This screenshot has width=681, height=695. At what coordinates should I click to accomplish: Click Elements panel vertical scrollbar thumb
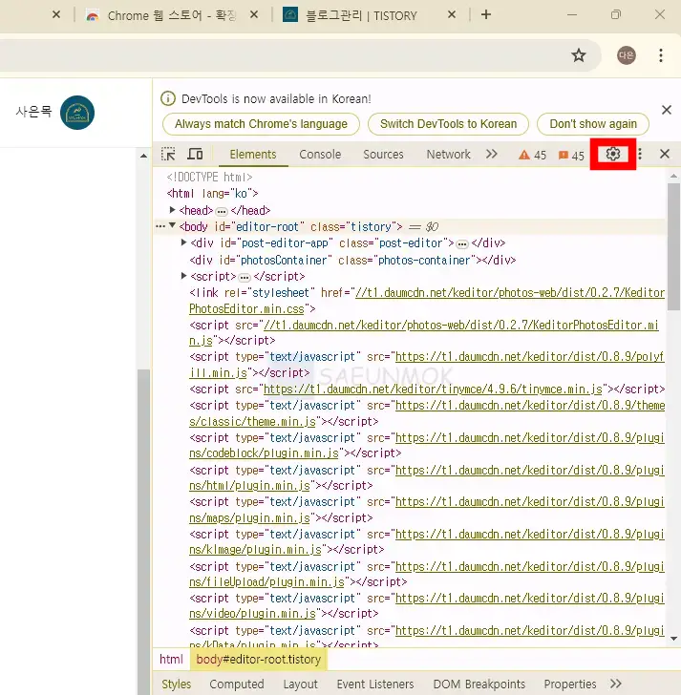coord(674,247)
